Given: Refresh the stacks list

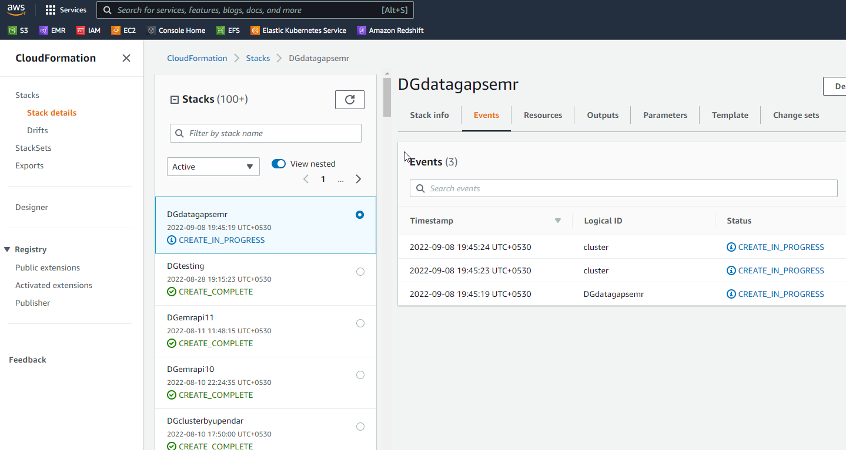Looking at the screenshot, I should [x=350, y=100].
